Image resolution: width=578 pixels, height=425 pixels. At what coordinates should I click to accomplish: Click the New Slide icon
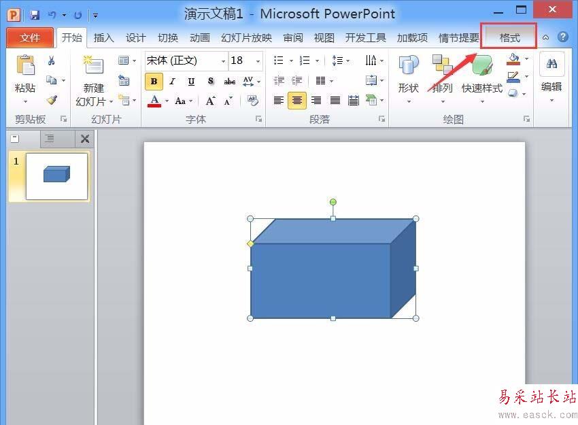coord(93,65)
